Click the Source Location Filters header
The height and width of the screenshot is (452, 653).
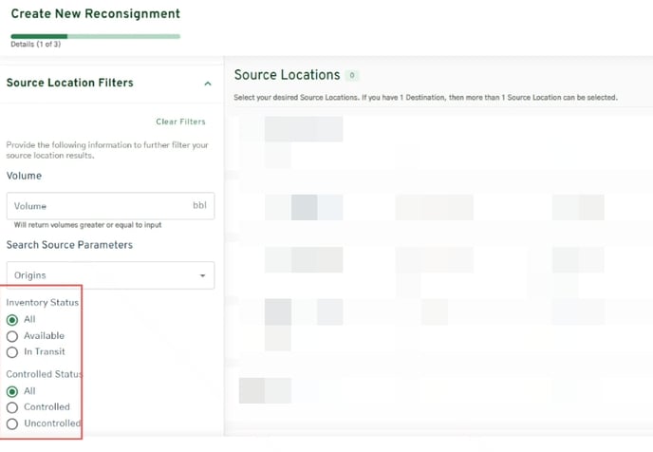coord(70,83)
